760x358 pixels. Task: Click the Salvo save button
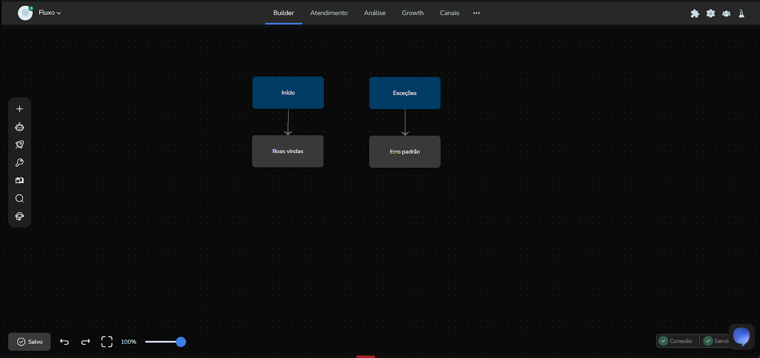pos(29,342)
